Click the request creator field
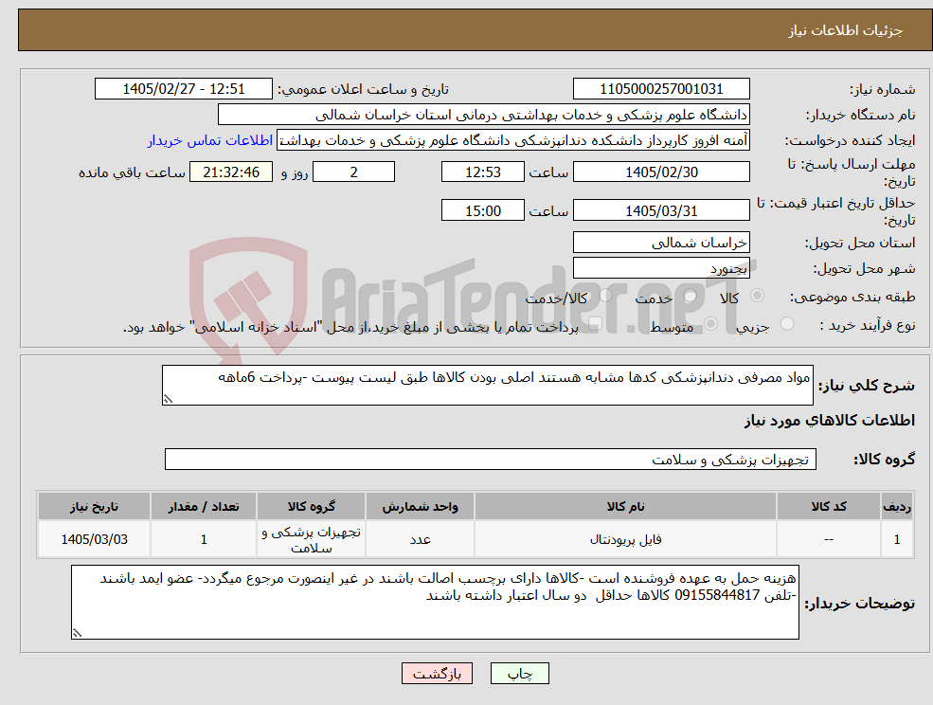 (x=512, y=140)
